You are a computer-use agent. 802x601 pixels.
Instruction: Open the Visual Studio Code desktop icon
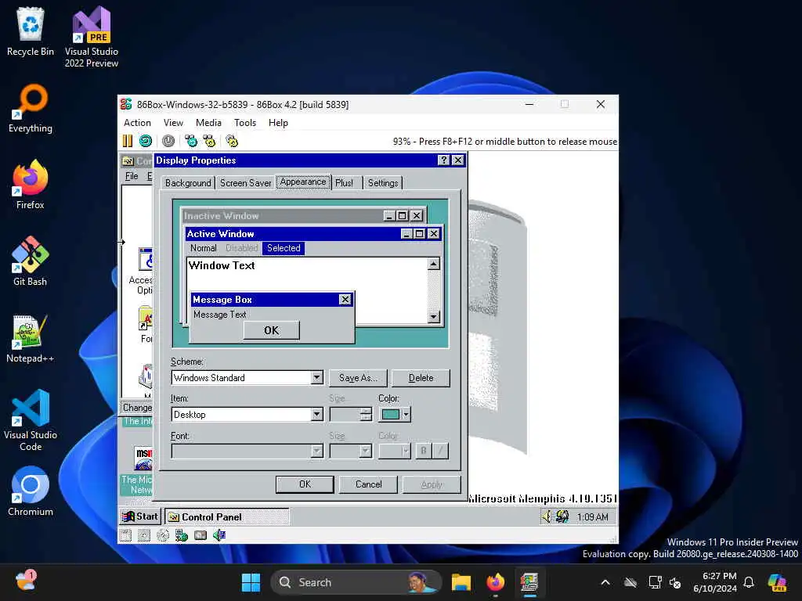(x=31, y=420)
